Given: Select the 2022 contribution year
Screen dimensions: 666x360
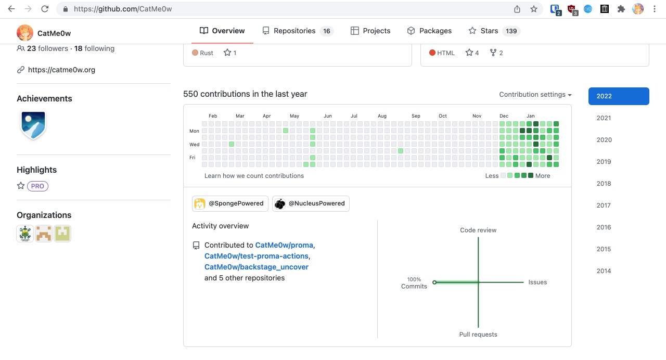Looking at the screenshot, I should pyautogui.click(x=619, y=96).
